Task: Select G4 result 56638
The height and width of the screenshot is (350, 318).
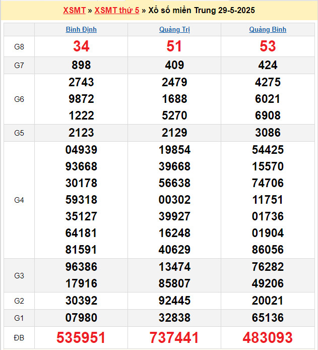Action: click(174, 183)
